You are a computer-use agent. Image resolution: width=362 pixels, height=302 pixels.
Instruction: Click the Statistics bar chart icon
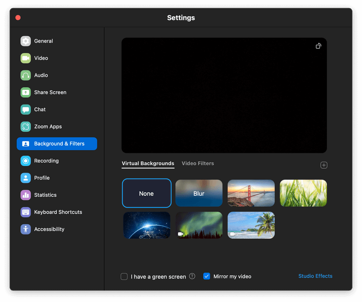pyautogui.click(x=26, y=195)
